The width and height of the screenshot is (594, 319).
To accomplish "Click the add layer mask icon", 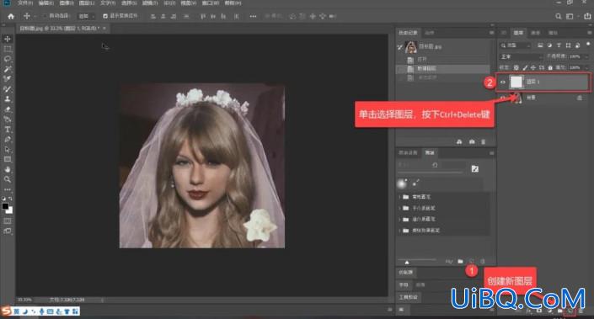I will 539,311.
